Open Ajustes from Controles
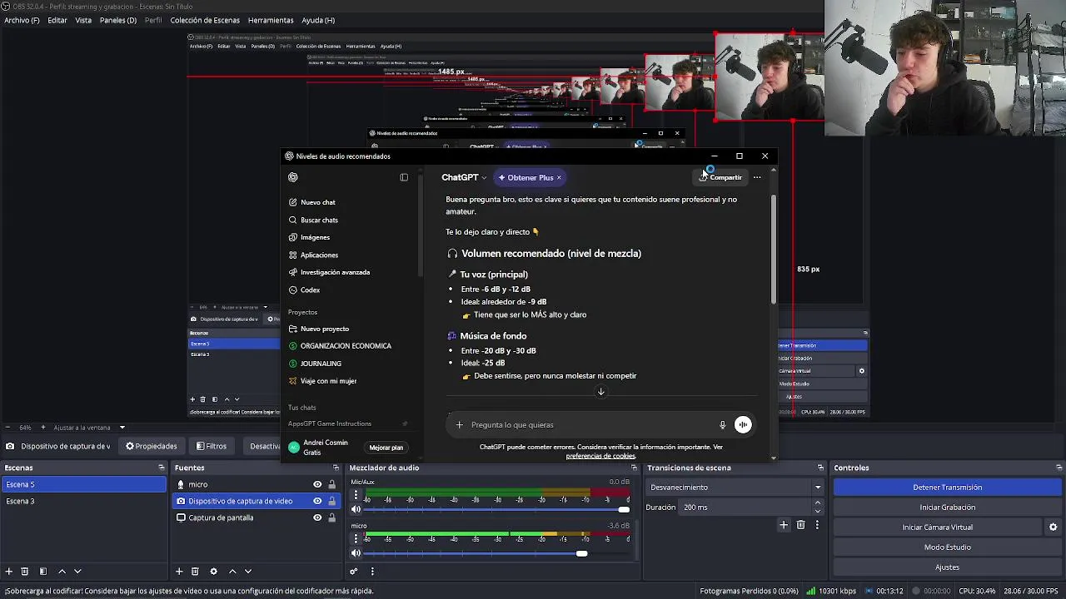 pos(948,567)
